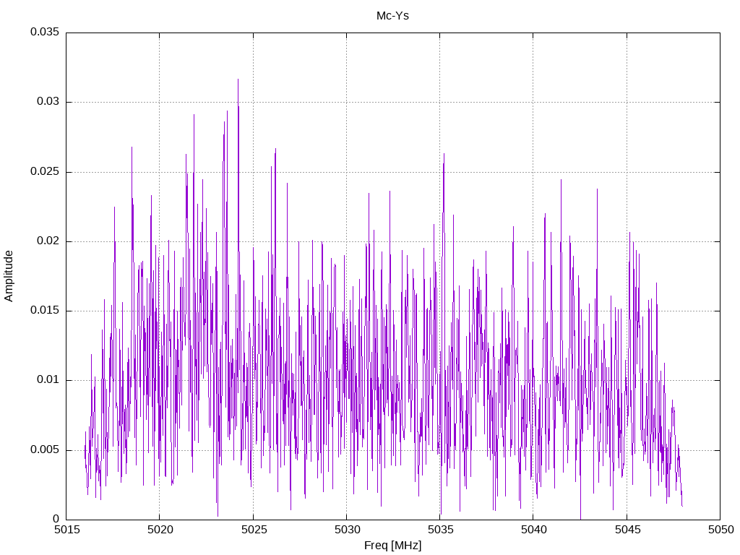The width and height of the screenshot is (740, 555).
Task: Click the plot title Mc-Ys
Action: [x=392, y=16]
